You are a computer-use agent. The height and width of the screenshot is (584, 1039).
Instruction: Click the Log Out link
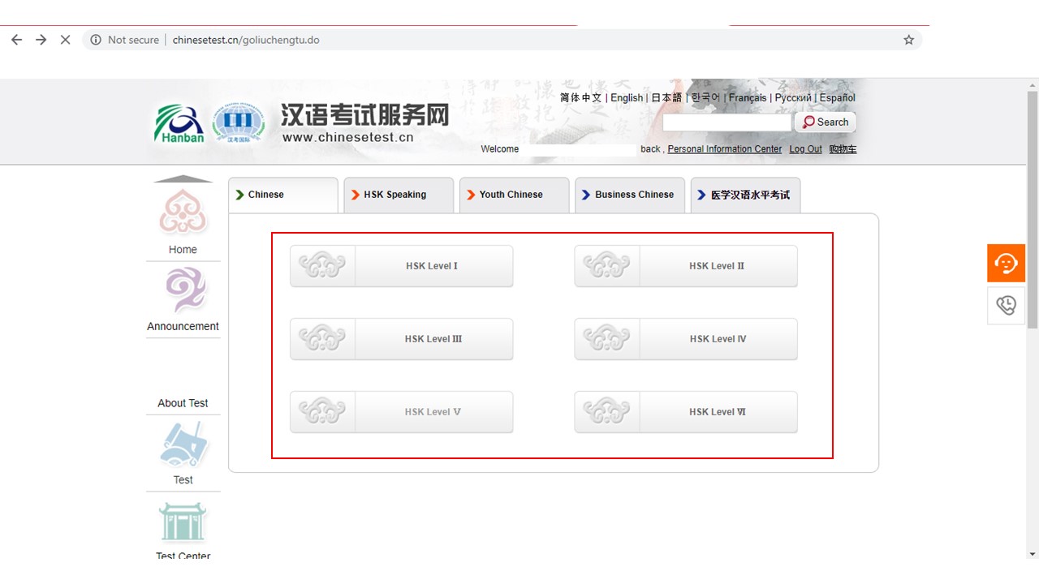806,149
